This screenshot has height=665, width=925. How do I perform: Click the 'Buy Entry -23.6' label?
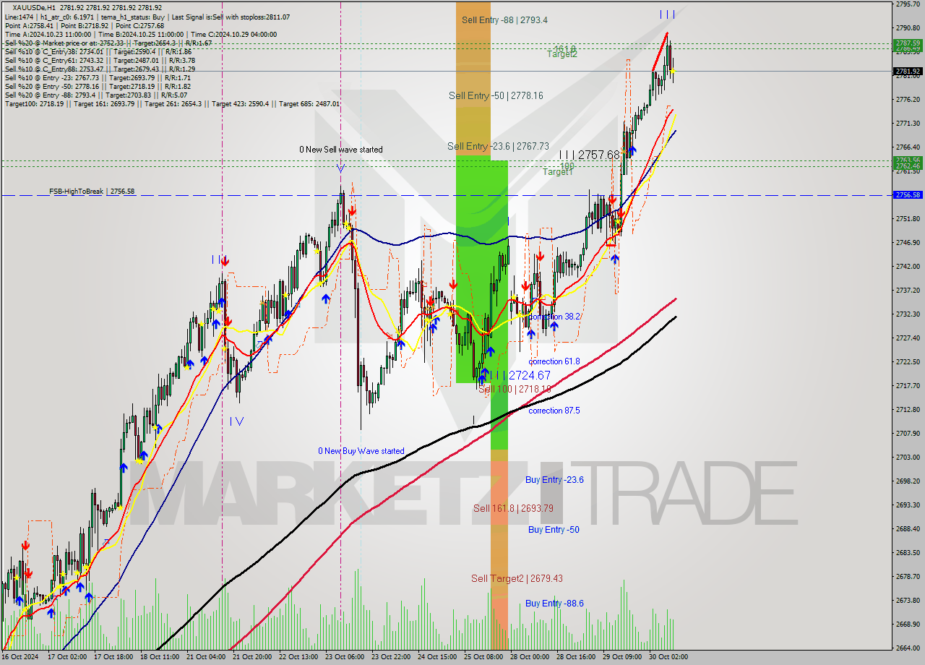tap(554, 480)
